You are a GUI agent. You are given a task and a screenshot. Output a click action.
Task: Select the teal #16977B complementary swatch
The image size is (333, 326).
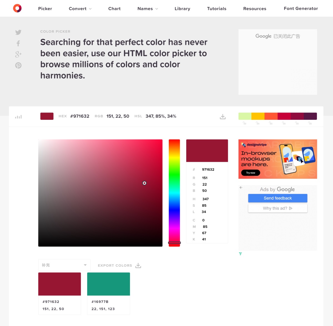point(109,284)
